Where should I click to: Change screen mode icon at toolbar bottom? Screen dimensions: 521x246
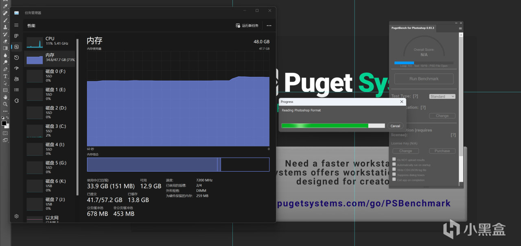coord(5,140)
